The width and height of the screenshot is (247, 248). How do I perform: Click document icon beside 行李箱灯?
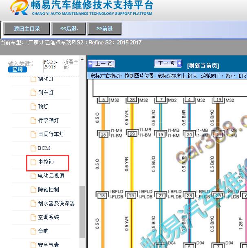click(33, 121)
